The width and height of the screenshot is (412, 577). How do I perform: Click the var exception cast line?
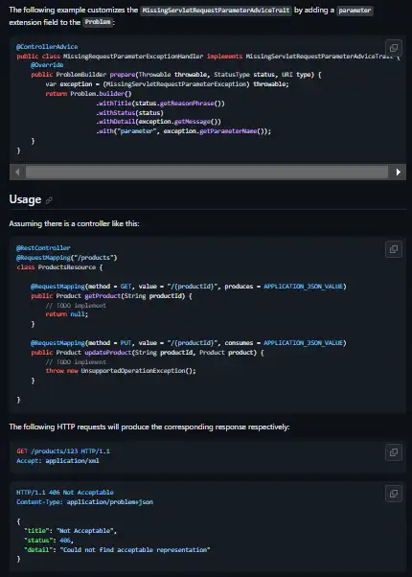(x=168, y=84)
